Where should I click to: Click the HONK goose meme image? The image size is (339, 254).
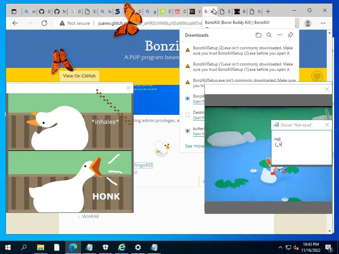(70, 153)
